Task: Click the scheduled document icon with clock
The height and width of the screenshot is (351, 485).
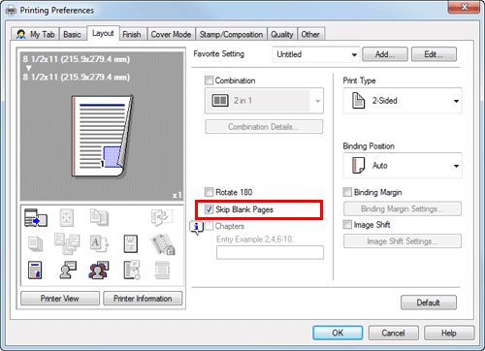Action: 132,271
